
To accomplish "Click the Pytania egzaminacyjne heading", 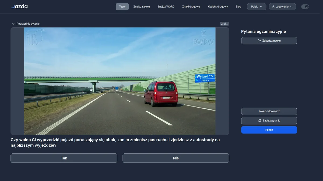I will point(264,32).
